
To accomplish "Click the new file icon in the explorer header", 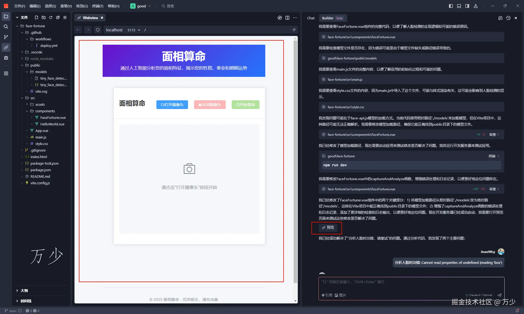I will click(36, 17).
